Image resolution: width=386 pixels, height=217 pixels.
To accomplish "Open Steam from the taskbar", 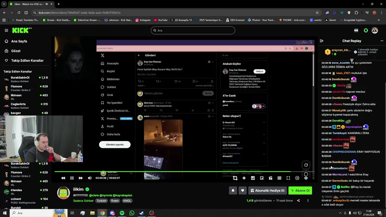I will [142, 213].
